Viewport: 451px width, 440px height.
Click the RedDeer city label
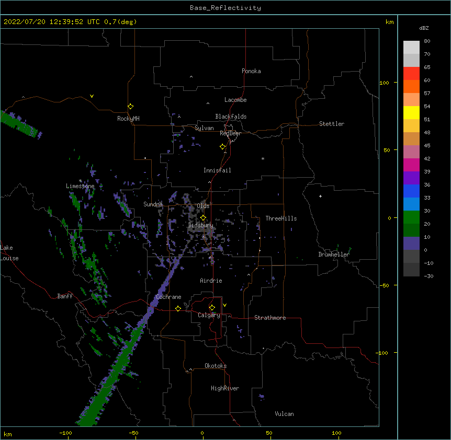[230, 133]
